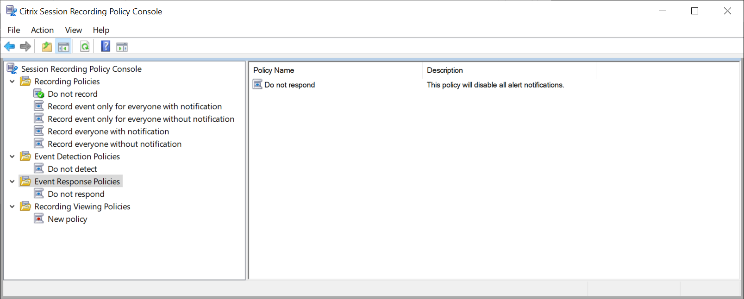The width and height of the screenshot is (744, 299).
Task: Open the View menu
Action: (x=73, y=30)
